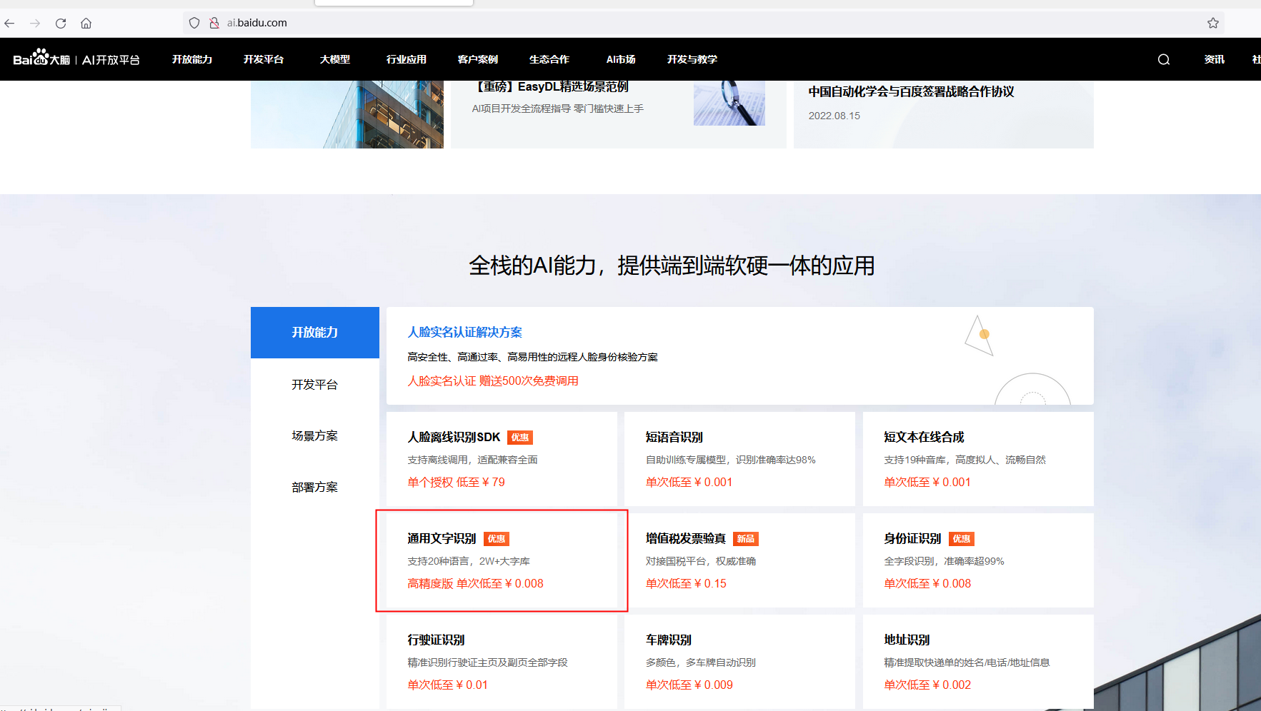Click the building photo banner thumbnail
Screen dimensions: 1261x711
pos(347,114)
